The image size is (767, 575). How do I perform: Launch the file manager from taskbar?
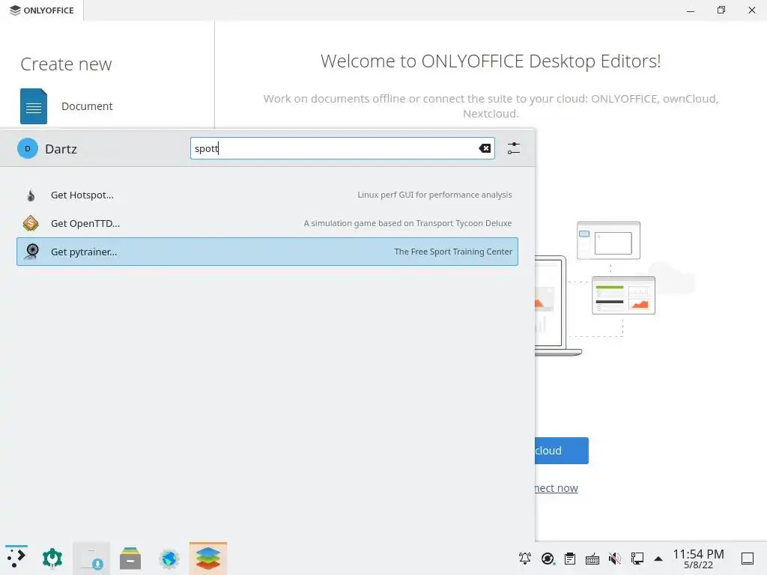pos(130,559)
